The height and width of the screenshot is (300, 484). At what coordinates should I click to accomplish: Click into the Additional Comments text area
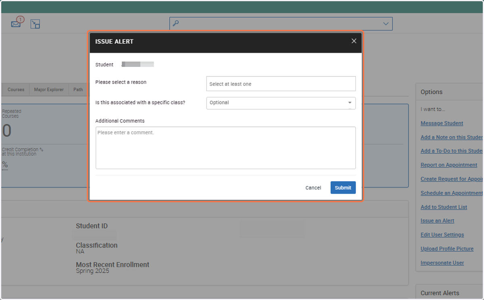(x=225, y=148)
